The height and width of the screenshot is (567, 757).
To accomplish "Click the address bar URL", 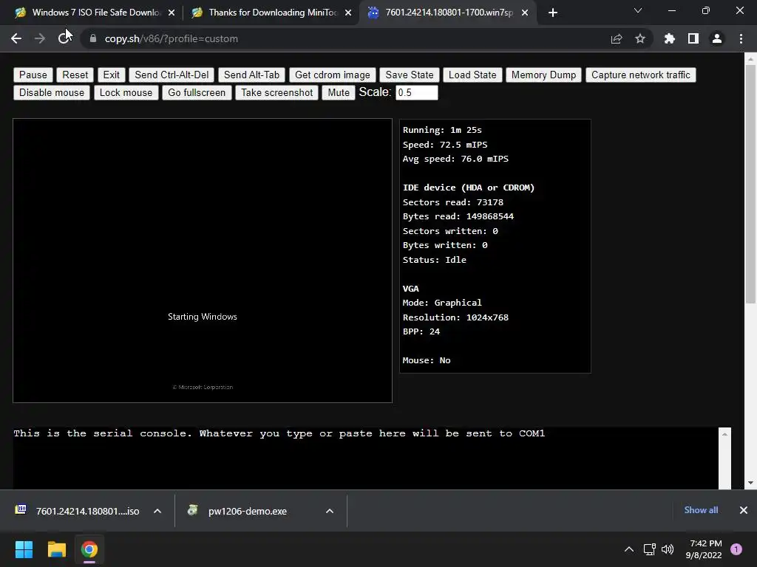I will coord(172,38).
